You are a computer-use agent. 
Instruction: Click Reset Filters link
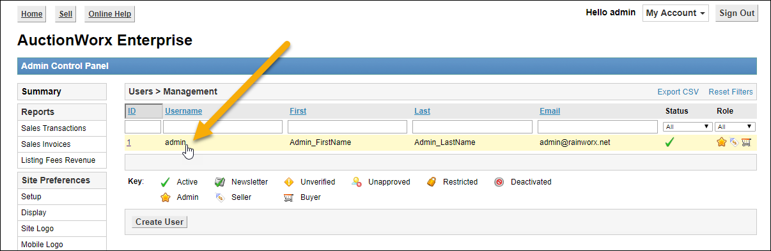(x=731, y=92)
